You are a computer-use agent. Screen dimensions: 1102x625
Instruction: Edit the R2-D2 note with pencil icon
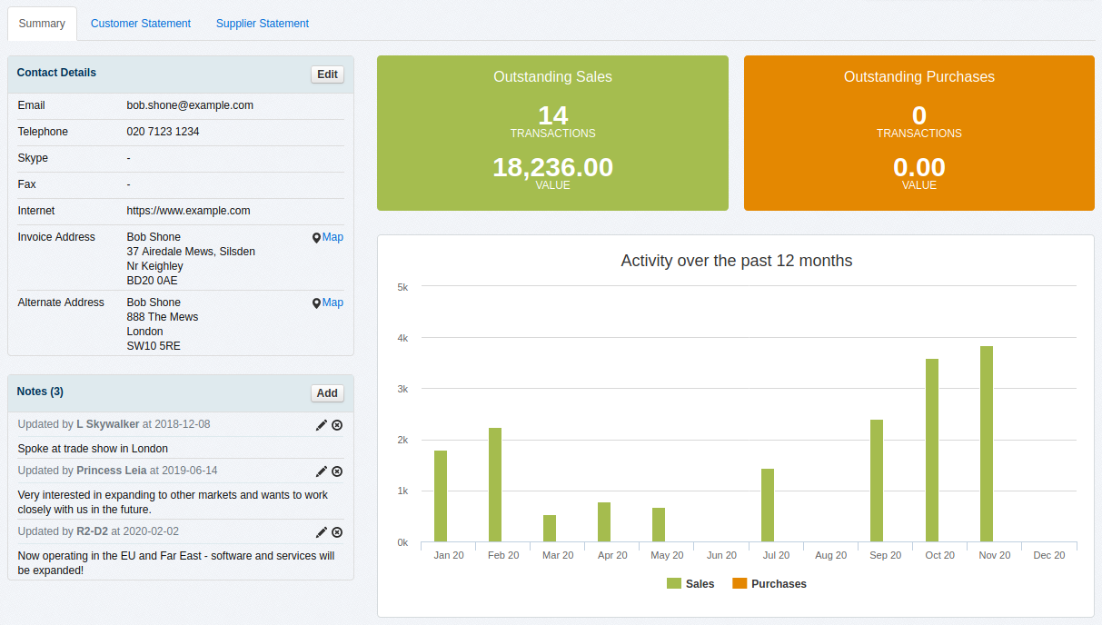click(x=321, y=532)
